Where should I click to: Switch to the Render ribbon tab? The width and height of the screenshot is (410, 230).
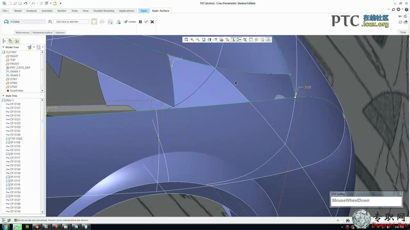pos(62,11)
